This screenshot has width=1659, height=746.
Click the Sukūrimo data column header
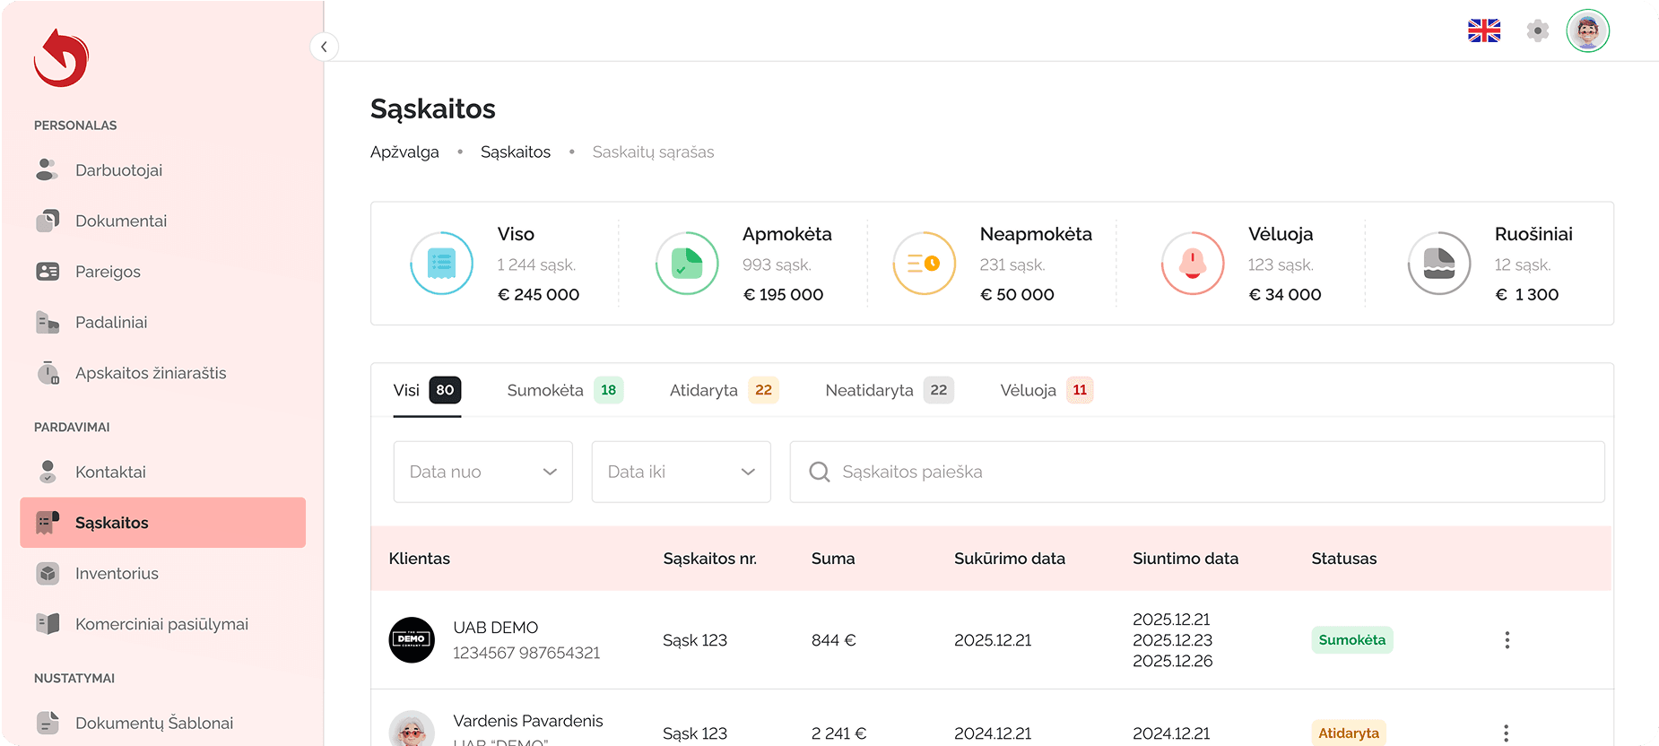1010,559
